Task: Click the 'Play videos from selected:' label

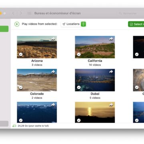Action: (40, 24)
